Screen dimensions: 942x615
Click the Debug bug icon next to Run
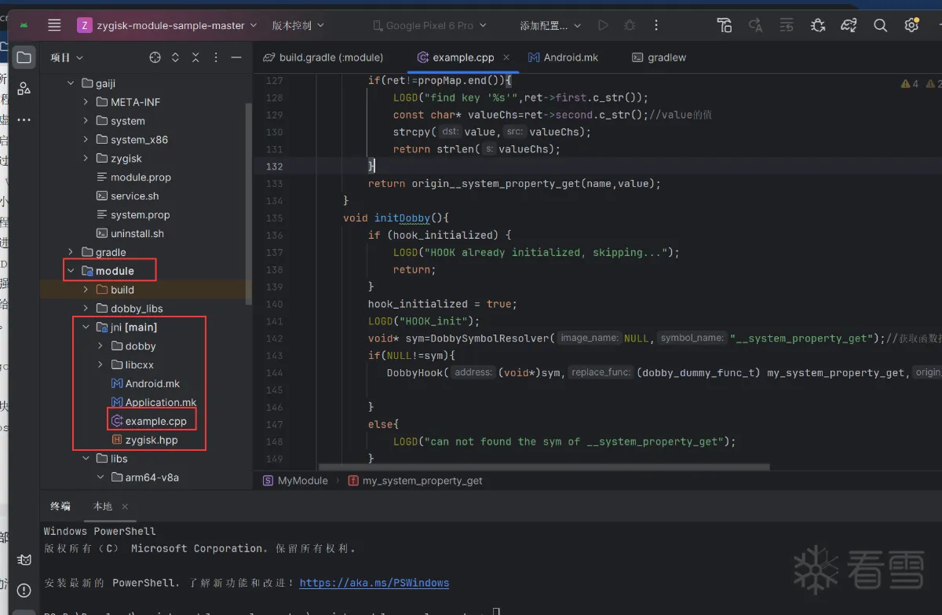pos(630,25)
